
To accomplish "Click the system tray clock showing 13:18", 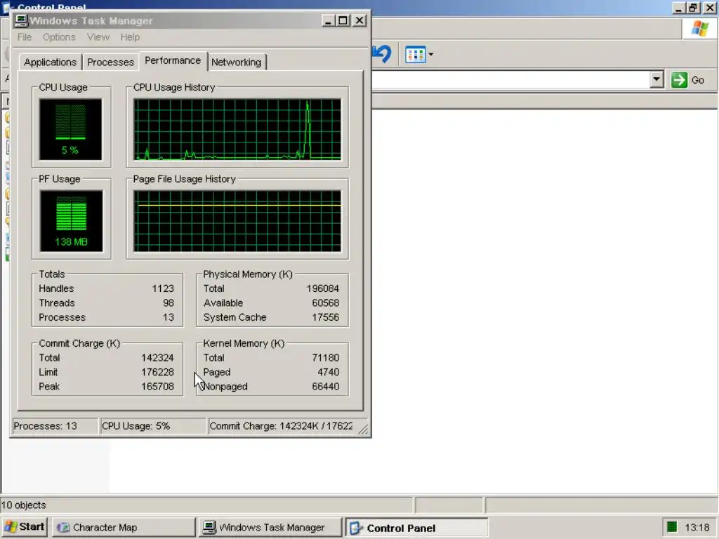I will [x=697, y=528].
